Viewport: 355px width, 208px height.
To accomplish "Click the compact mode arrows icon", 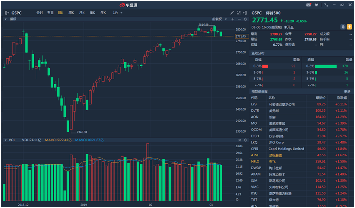I will [x=326, y=5].
